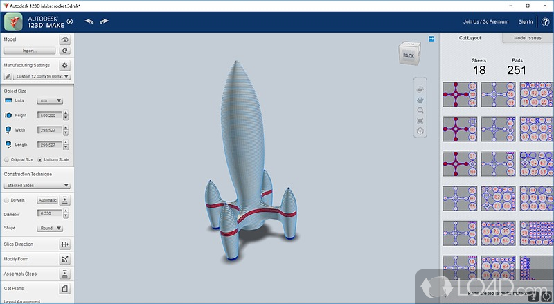This screenshot has height=304, width=554.
Task: Open the Units mm dropdown
Action: 50,100
